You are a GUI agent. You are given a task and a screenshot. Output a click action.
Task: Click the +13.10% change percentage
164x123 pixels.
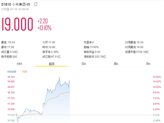point(44,28)
